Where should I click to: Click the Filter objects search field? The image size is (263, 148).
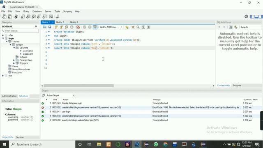[x=21, y=31]
